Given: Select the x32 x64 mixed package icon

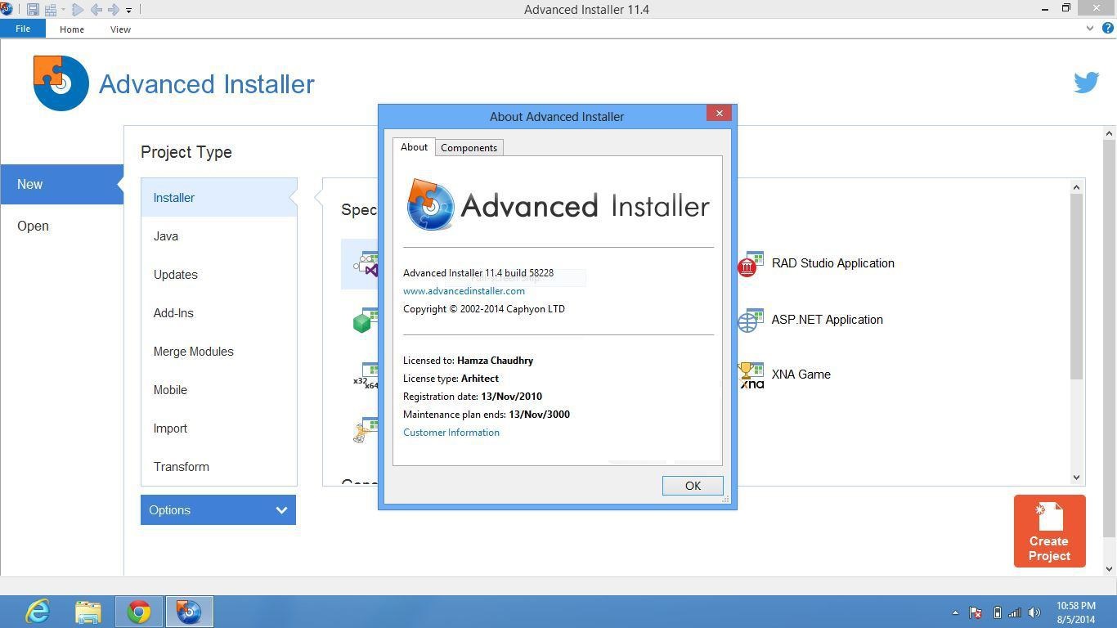Looking at the screenshot, I should [366, 376].
